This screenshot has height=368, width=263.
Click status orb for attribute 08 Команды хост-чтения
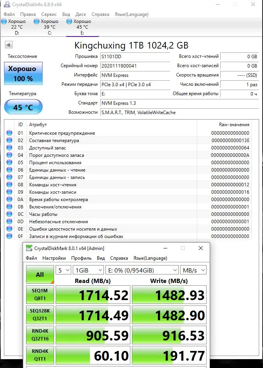[9, 184]
